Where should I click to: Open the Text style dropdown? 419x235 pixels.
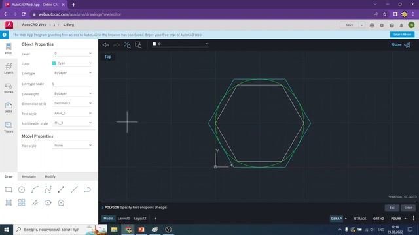tap(73, 113)
